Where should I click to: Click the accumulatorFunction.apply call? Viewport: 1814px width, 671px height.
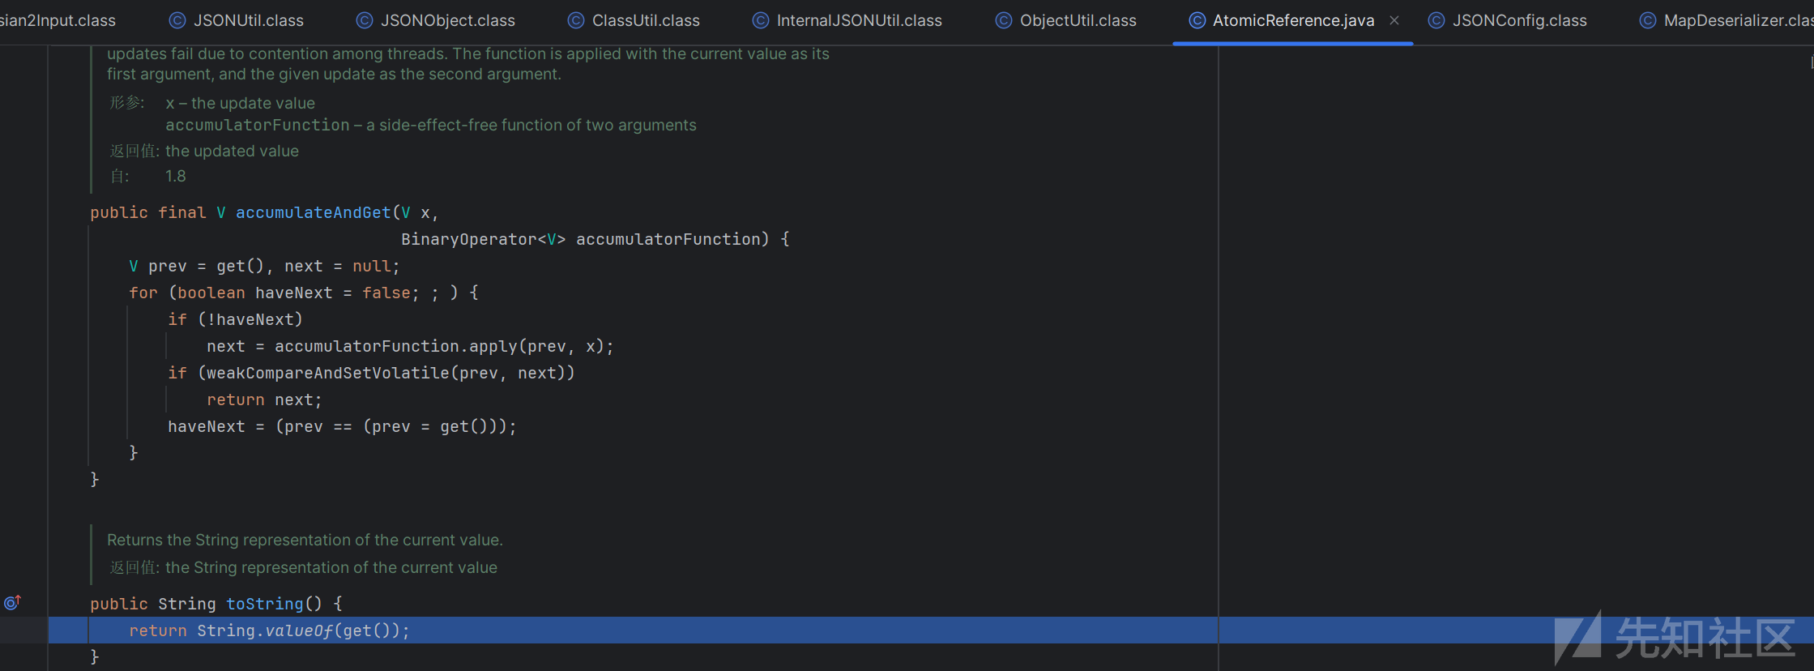coord(444,346)
